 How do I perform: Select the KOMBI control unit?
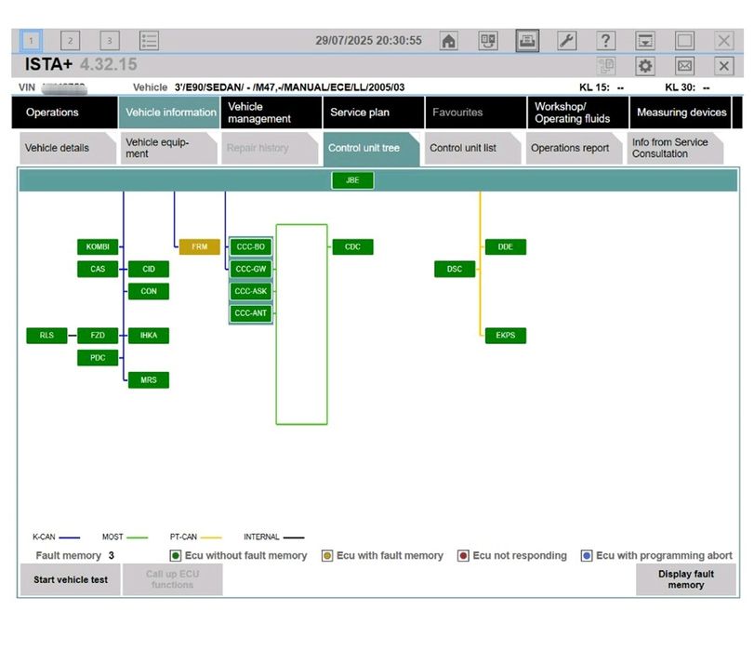click(x=98, y=246)
